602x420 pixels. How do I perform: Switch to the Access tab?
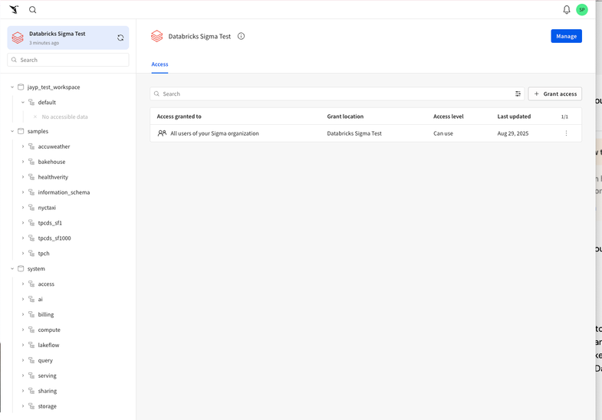(160, 64)
